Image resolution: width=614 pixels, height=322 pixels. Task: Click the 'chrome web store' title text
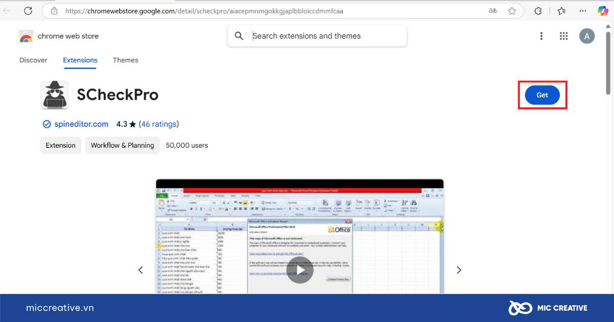68,36
